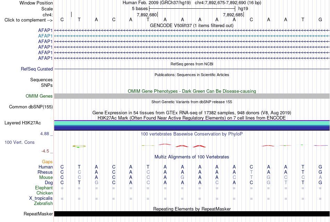
Task: Click 'Short Genetic Variants from dbSNP release 155'
Action: (192, 102)
